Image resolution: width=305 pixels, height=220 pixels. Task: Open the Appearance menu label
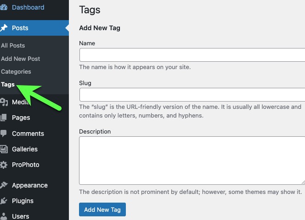pos(30,185)
